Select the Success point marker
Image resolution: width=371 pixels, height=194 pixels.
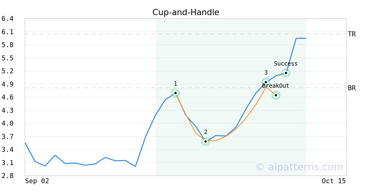coord(286,73)
